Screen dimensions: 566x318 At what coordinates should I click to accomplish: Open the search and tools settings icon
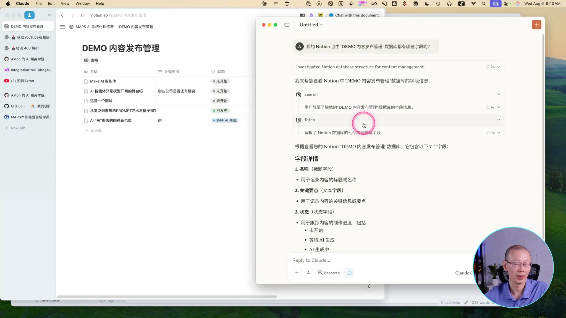pos(309,273)
